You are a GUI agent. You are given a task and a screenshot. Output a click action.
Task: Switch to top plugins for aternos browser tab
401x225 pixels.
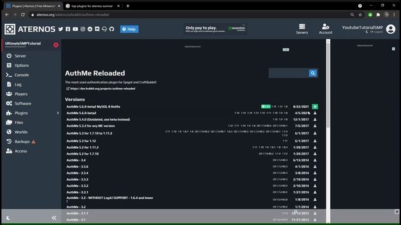pyautogui.click(x=92, y=6)
